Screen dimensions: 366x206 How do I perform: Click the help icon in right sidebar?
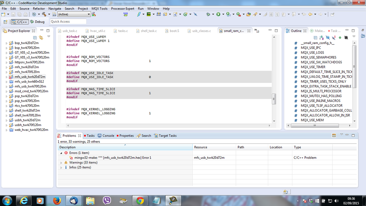pyautogui.click(x=363, y=36)
